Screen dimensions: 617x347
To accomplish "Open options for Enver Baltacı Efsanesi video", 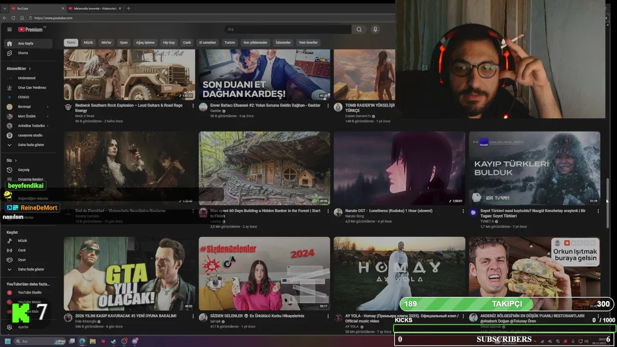I will tap(328, 106).
